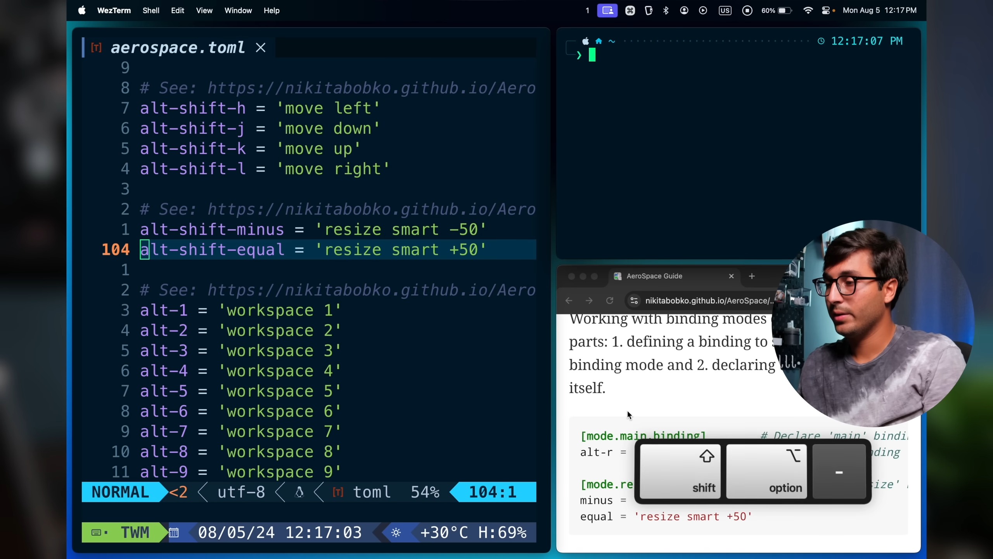Open the Apple menu
The width and height of the screenshot is (993, 559).
pos(82,10)
